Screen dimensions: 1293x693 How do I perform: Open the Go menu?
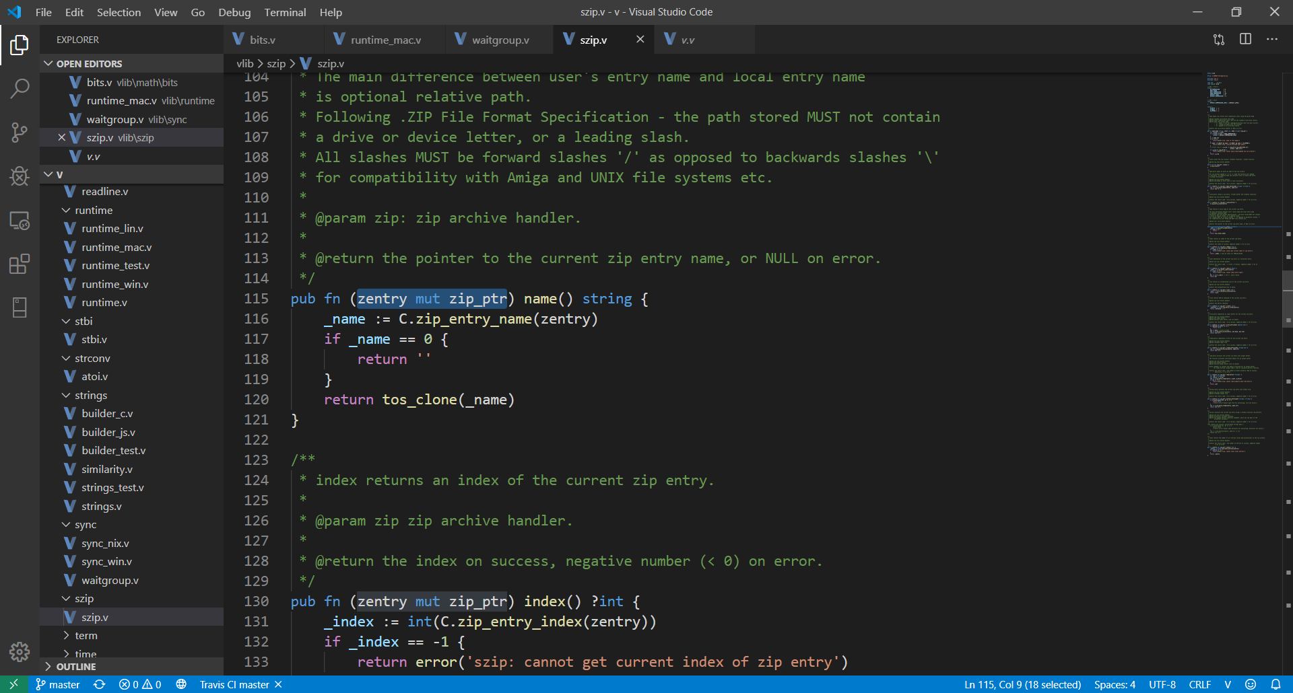(197, 12)
